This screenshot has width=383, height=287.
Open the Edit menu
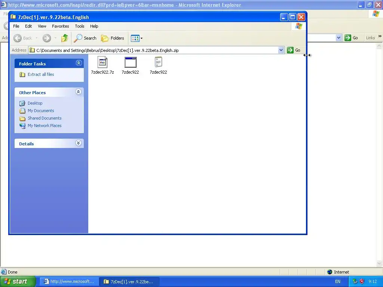(28, 26)
